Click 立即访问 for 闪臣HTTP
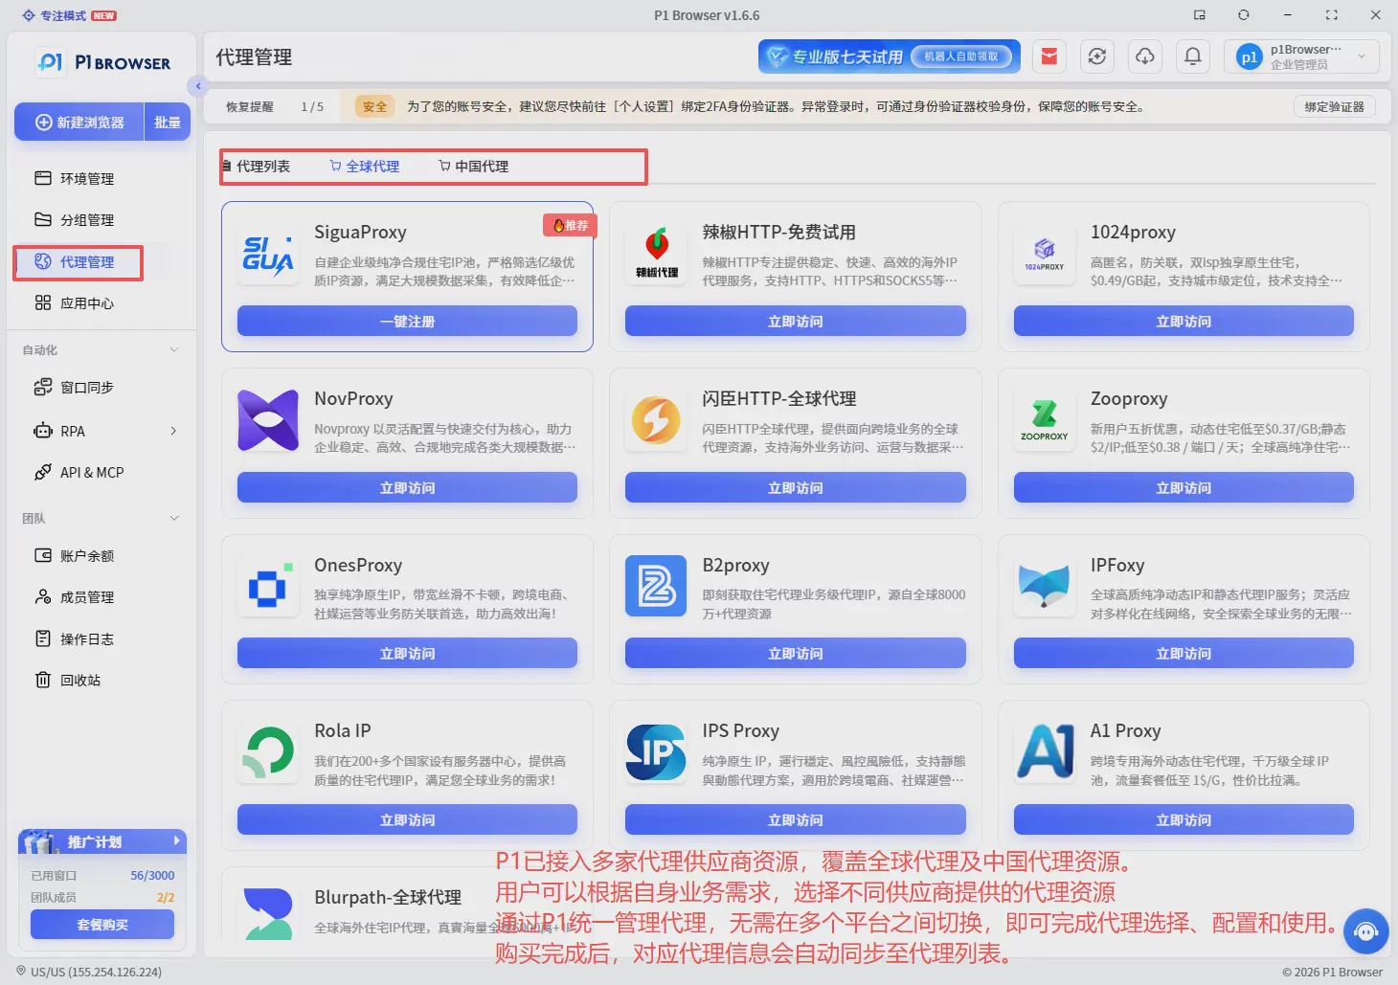Viewport: 1398px width, 985px height. [x=795, y=487]
